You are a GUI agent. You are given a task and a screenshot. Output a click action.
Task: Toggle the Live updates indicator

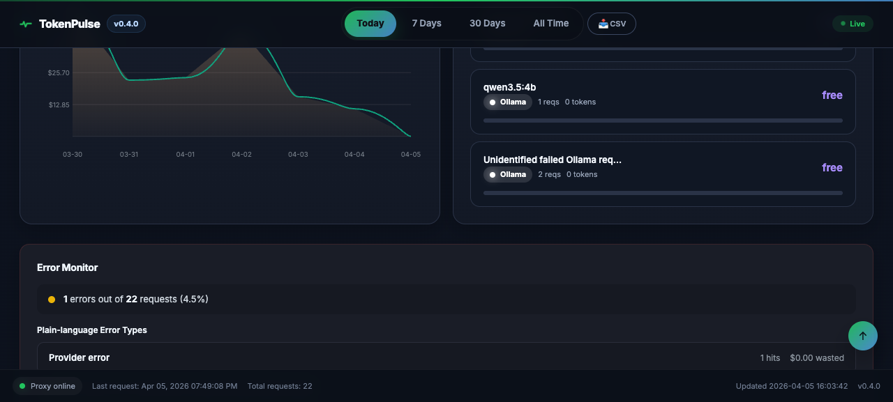pyautogui.click(x=852, y=23)
